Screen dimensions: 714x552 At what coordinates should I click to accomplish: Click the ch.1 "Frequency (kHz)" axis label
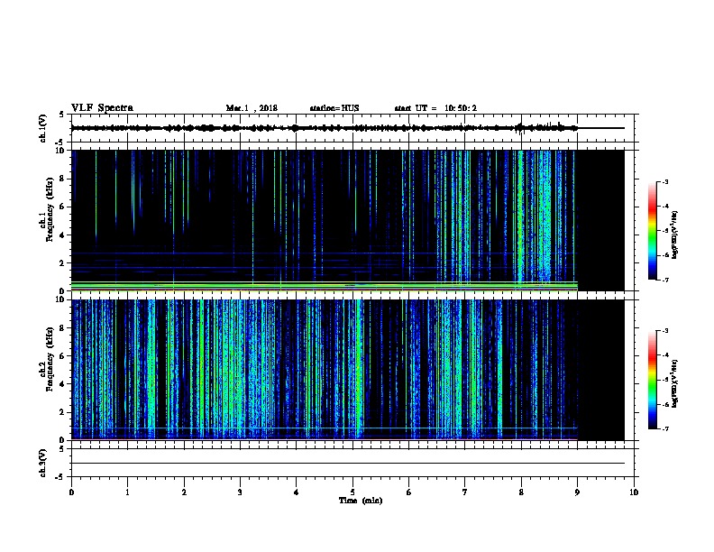pyautogui.click(x=50, y=210)
